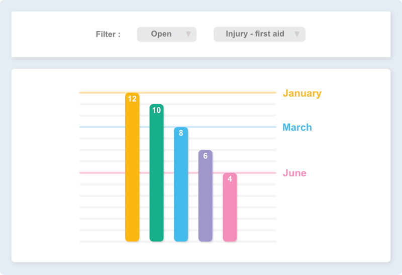Click the value 12 on the orange bar
This screenshot has width=402, height=275.
coord(132,99)
